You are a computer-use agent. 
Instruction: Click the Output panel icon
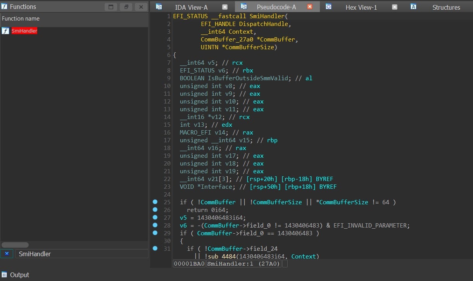(x=4, y=274)
